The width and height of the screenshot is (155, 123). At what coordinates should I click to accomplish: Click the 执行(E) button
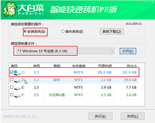[x=100, y=116]
